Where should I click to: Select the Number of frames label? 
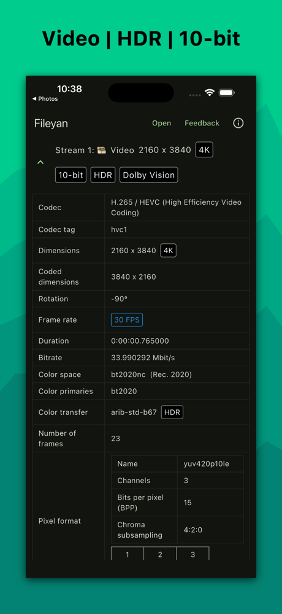57,439
